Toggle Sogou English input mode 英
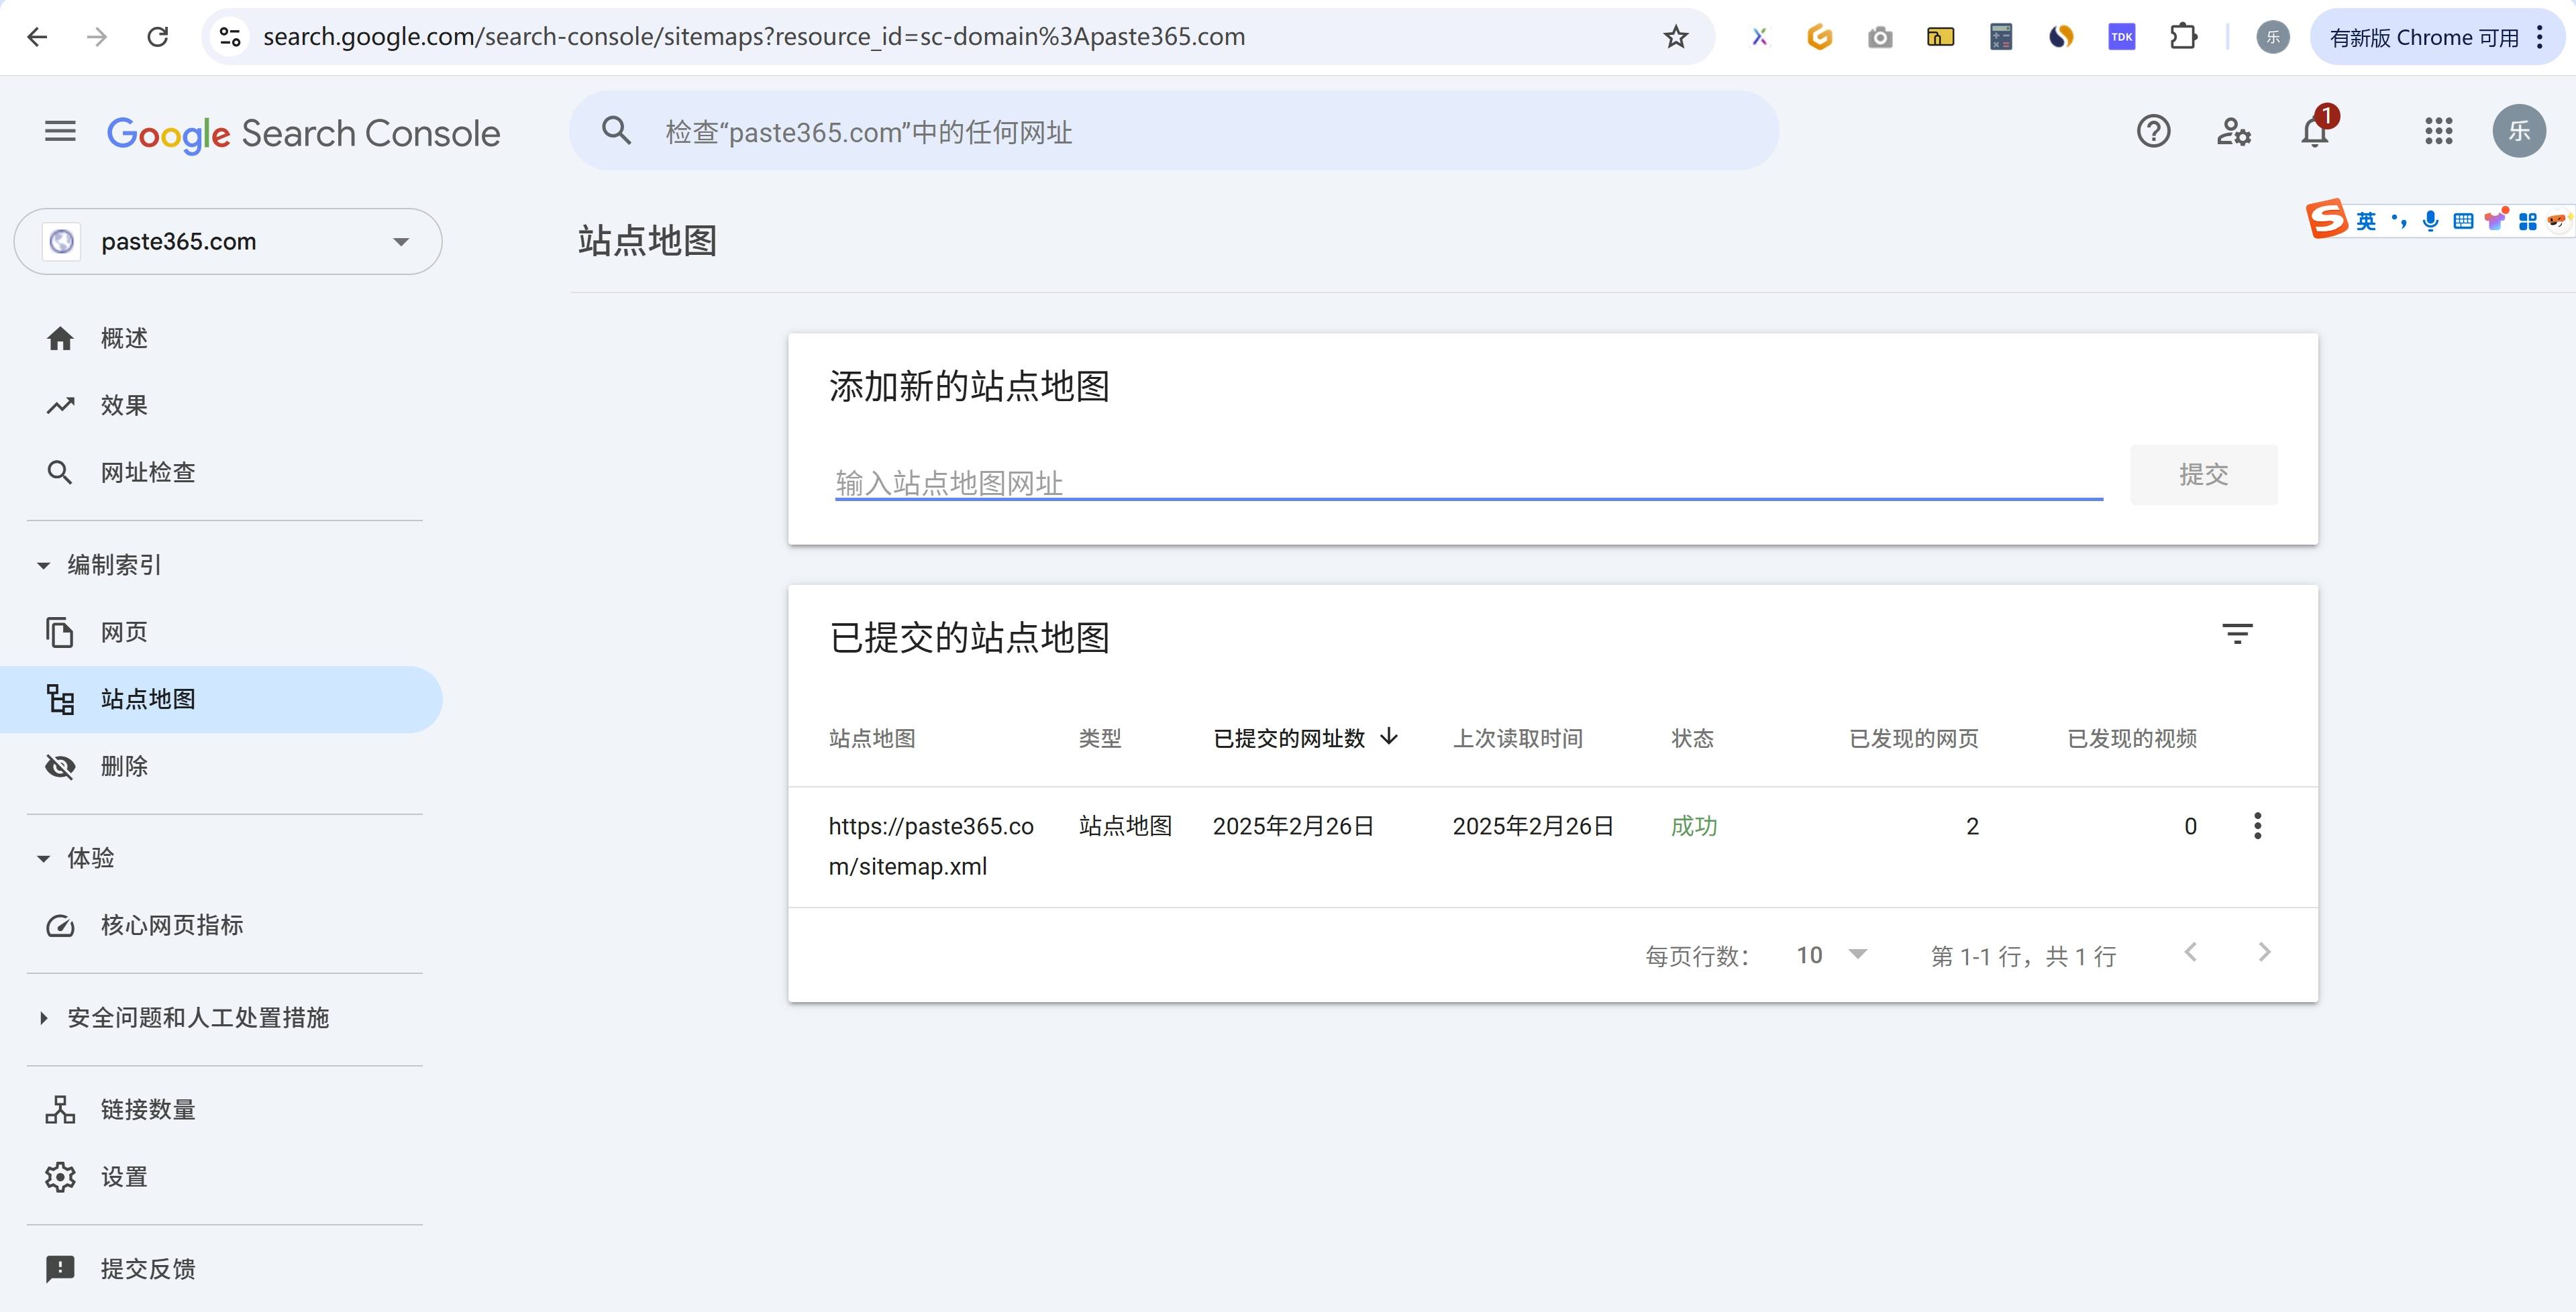The image size is (2576, 1312). coord(2365,221)
